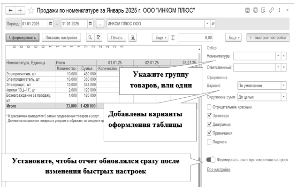Check the Подписи checkbox
The image size is (297, 187).
209,142
